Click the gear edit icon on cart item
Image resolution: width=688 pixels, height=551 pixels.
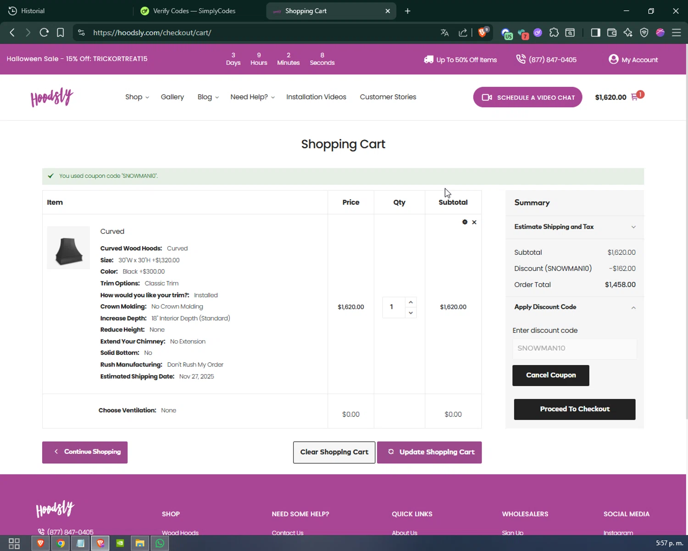click(465, 222)
